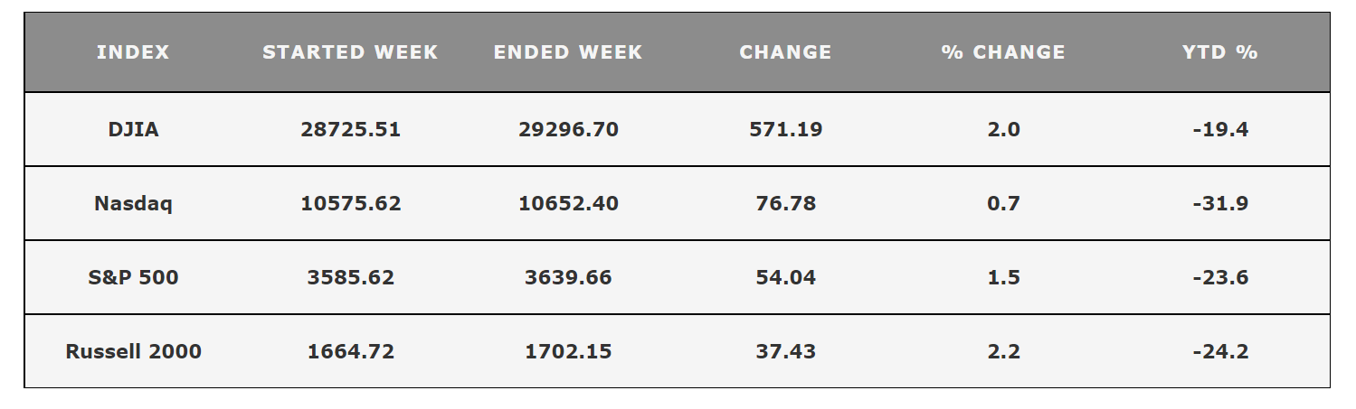Select Russell 2000 ended week value 1702.15
The image size is (1356, 409).
tap(568, 351)
